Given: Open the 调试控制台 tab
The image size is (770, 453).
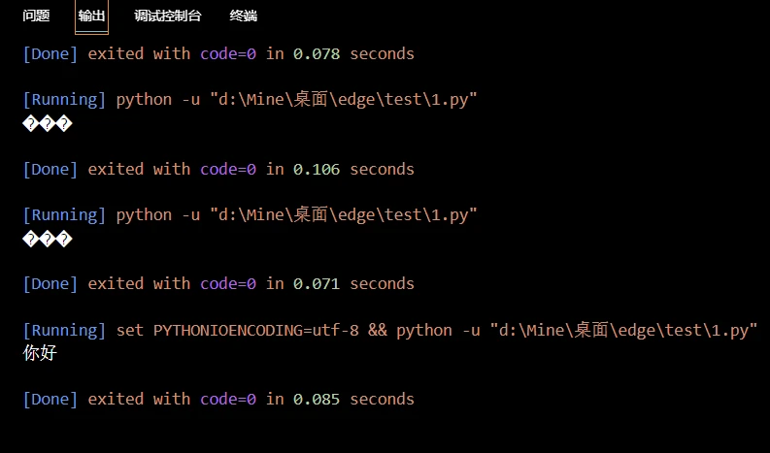Looking at the screenshot, I should pyautogui.click(x=167, y=16).
